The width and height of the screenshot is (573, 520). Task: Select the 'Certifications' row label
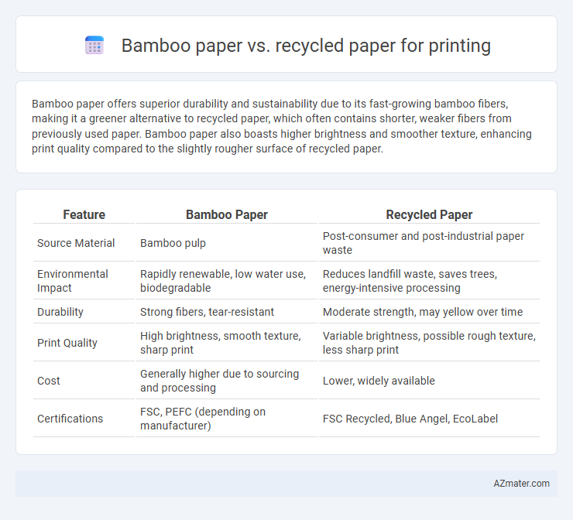tap(70, 419)
